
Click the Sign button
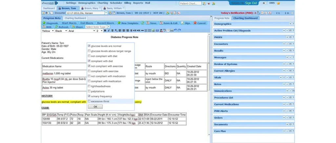[186, 23]
